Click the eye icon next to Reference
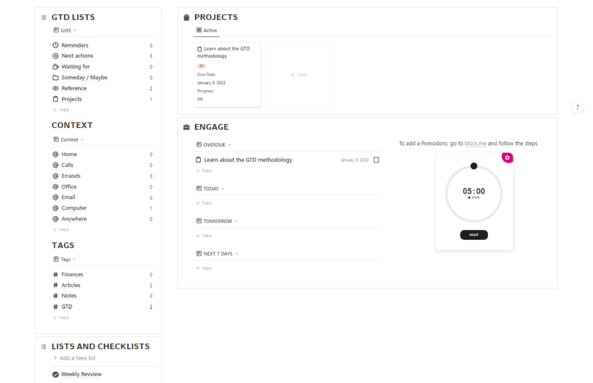The height and width of the screenshot is (383, 593). pyautogui.click(x=55, y=88)
